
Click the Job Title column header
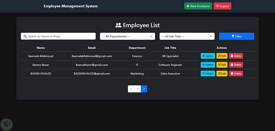[170, 48]
